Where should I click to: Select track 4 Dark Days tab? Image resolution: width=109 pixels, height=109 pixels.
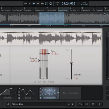point(17,9)
